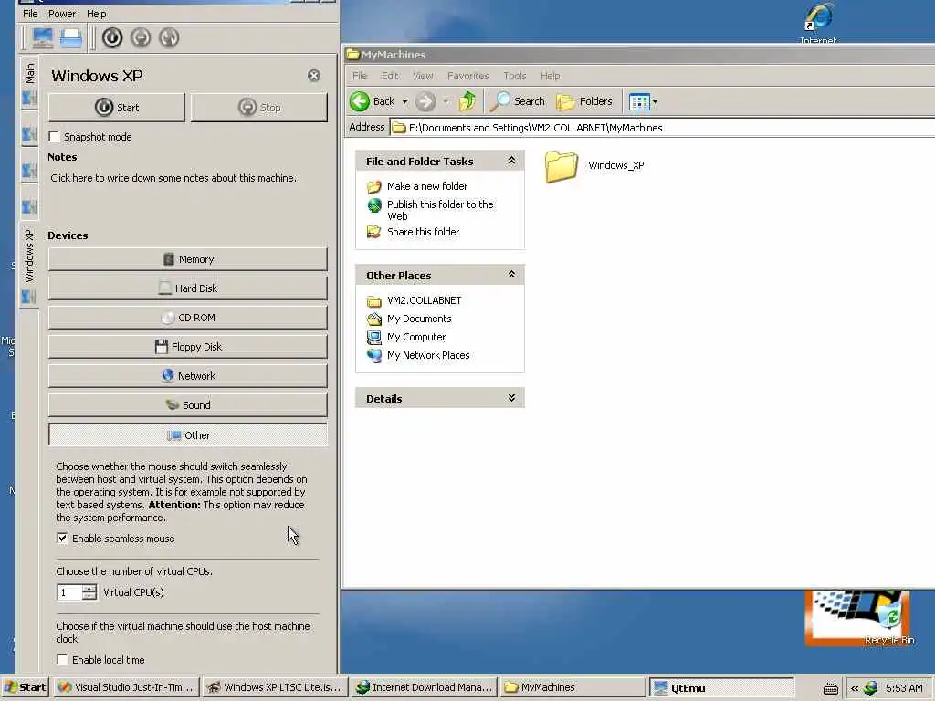The width and height of the screenshot is (935, 701).
Task: Click the Windows Start button
Action: coord(25,687)
